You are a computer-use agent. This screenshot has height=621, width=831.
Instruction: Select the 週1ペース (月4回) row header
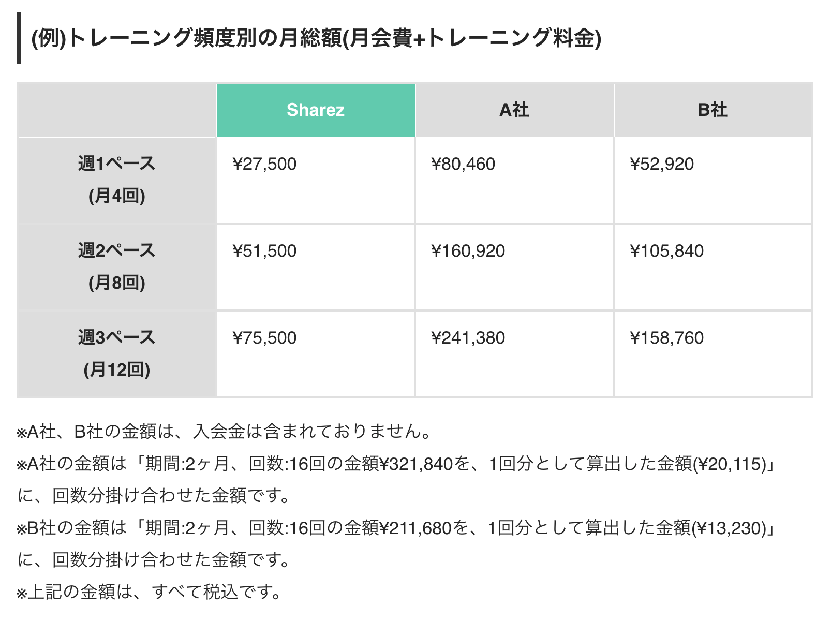(x=116, y=180)
